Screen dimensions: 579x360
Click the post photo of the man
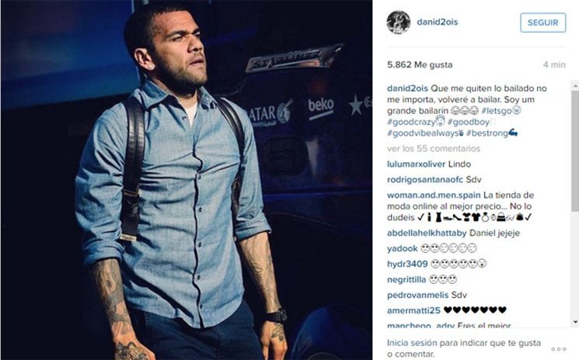pos(187,180)
